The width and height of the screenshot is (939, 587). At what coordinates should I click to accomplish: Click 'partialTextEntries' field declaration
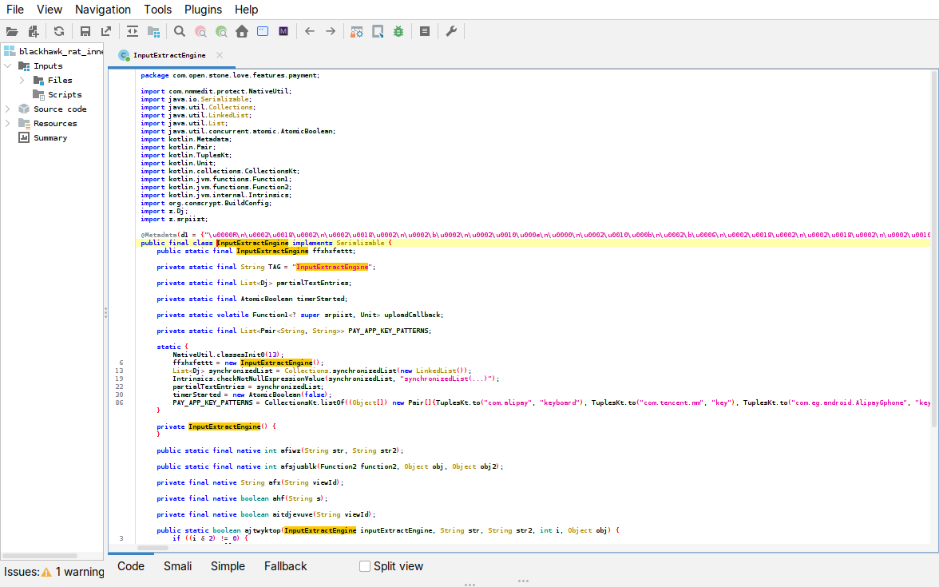point(313,283)
